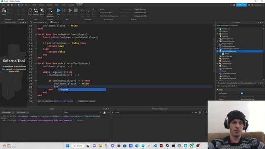This screenshot has height=149, width=265.
Task: Start the Play test button
Action: click(x=58, y=10)
